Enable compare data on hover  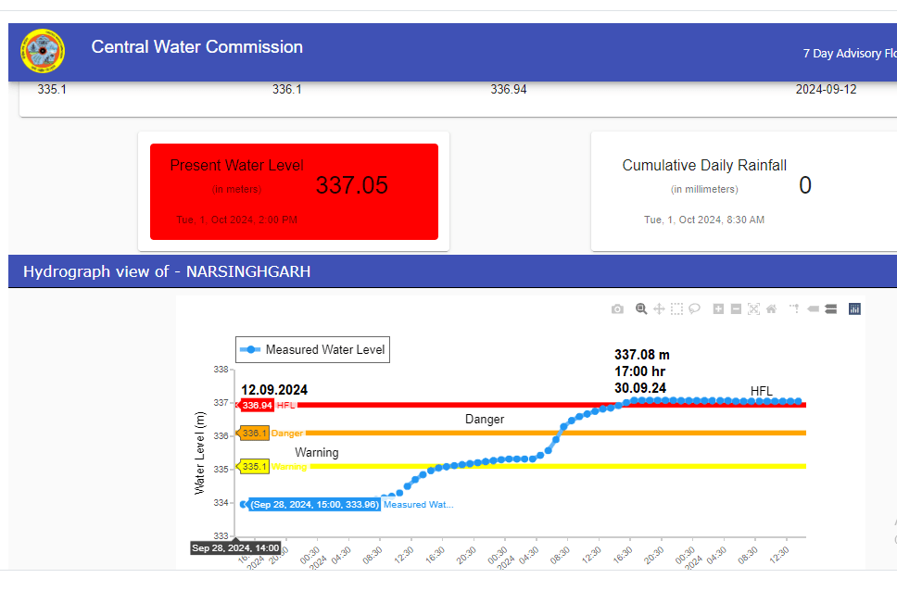click(x=830, y=309)
